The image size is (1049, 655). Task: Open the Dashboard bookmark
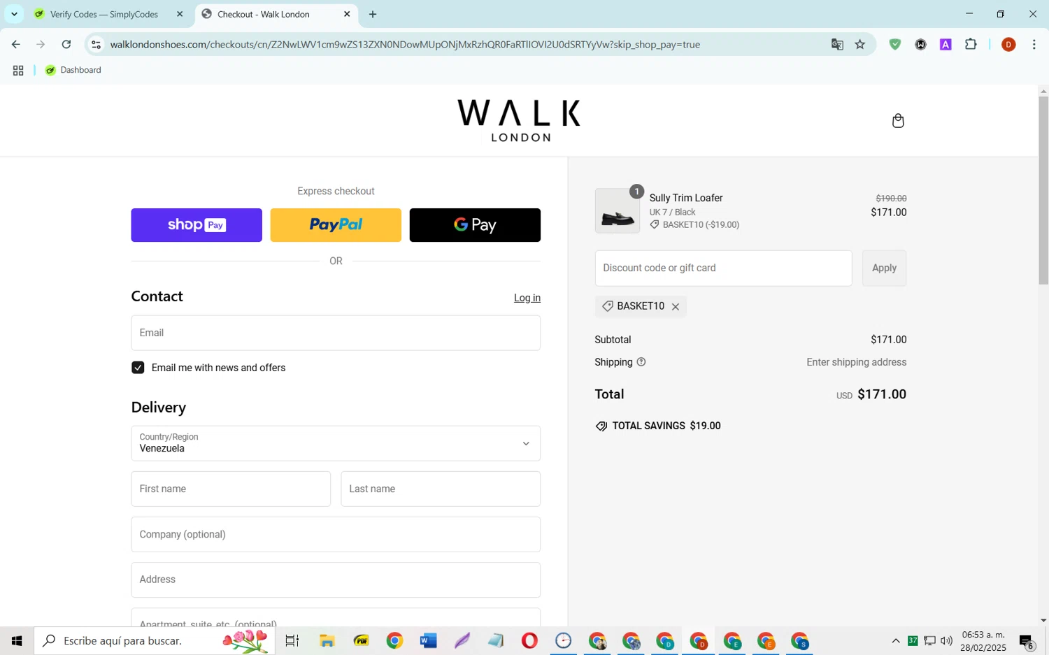(x=73, y=70)
